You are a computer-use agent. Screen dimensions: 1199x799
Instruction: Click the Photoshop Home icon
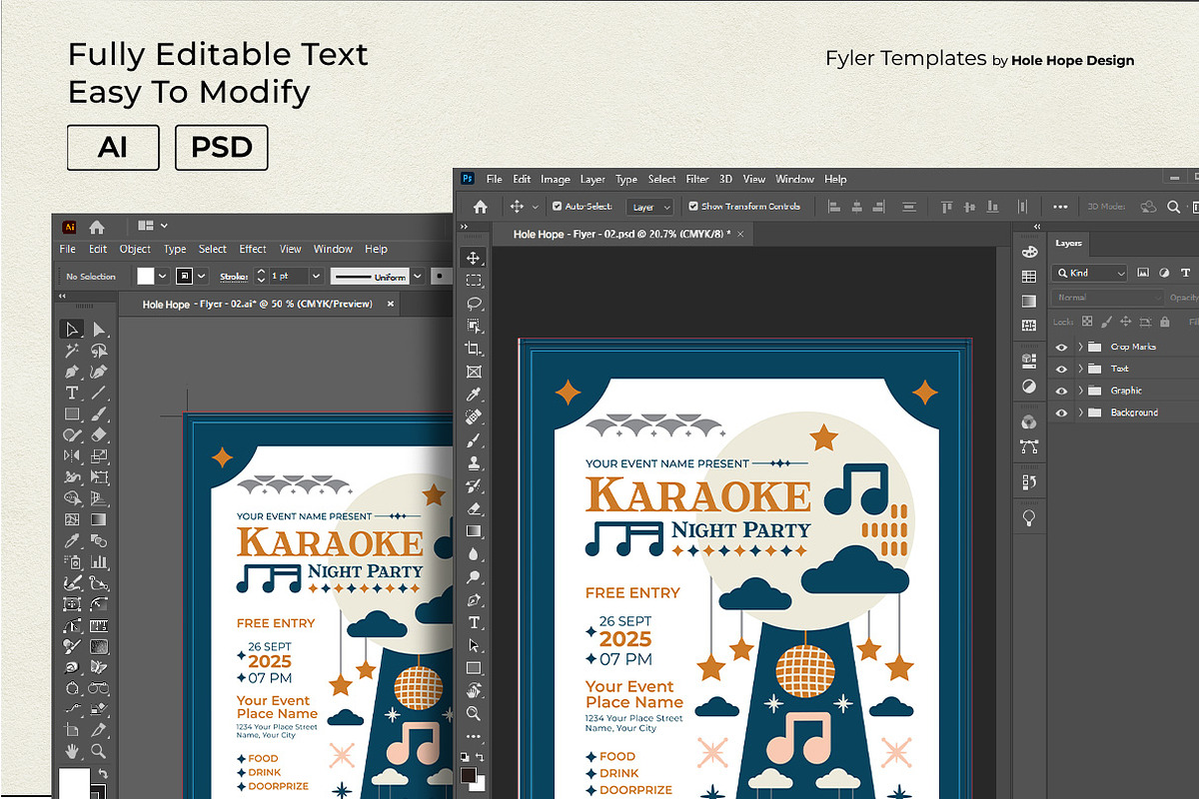(481, 207)
